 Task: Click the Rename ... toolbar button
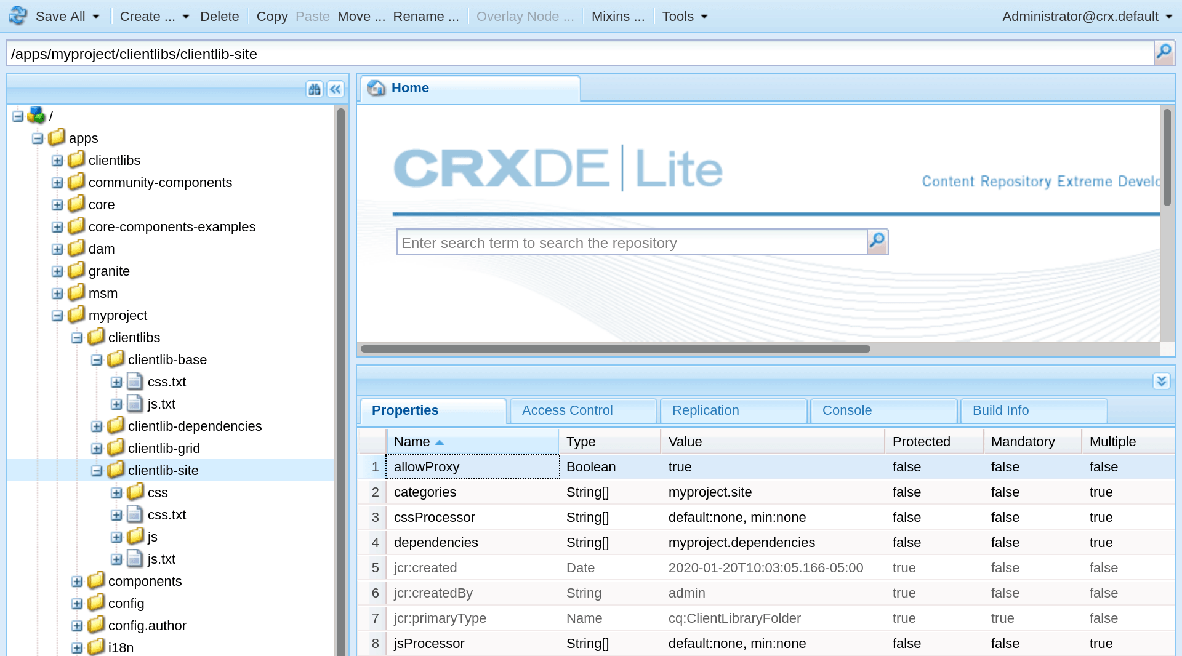[x=426, y=17]
